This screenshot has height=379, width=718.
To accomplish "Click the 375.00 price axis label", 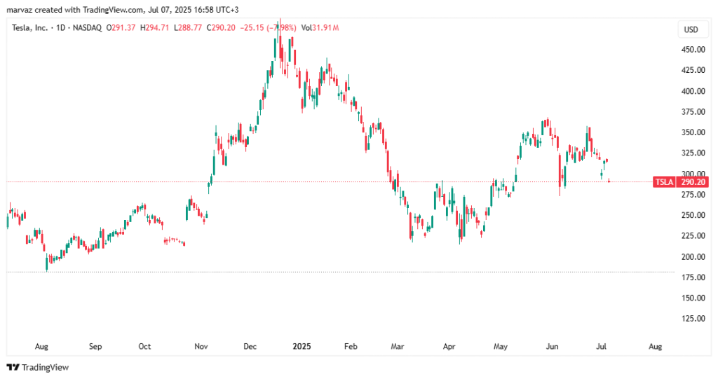I will (x=693, y=111).
